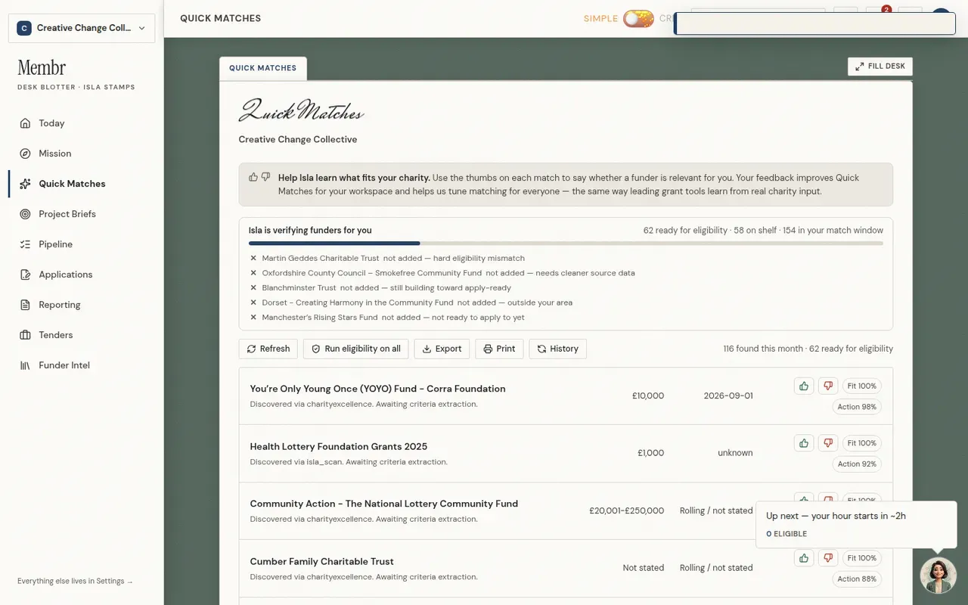Screen dimensions: 968x605
Task: Click the Fit 100% pill on YOYO Fund
Action: (861, 386)
